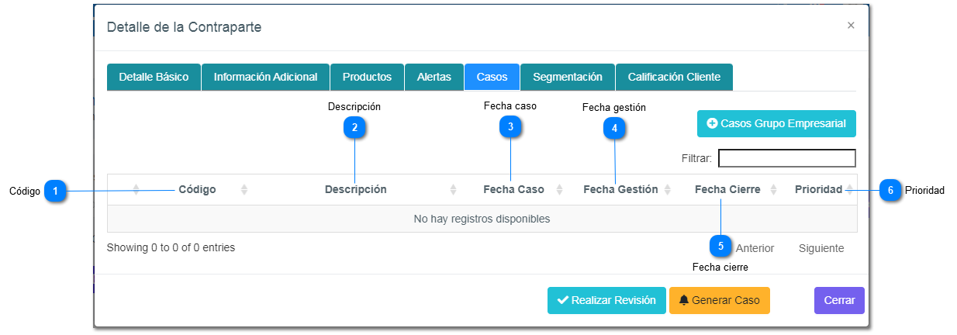Click the Casos Grupo Empresarial button
957x335 pixels.
[776, 123]
